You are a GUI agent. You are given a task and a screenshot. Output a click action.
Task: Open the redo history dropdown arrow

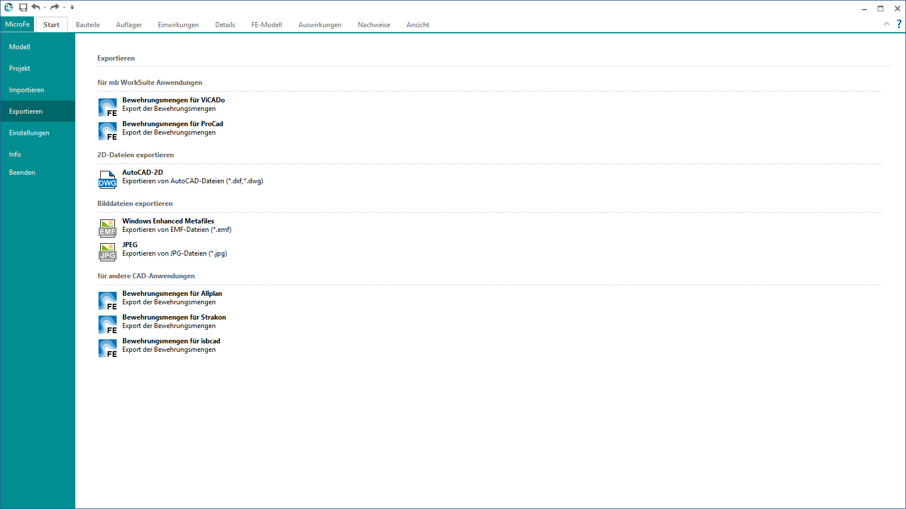[64, 8]
